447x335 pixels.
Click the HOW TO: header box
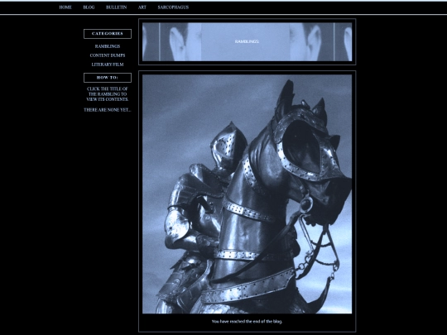pyautogui.click(x=108, y=78)
